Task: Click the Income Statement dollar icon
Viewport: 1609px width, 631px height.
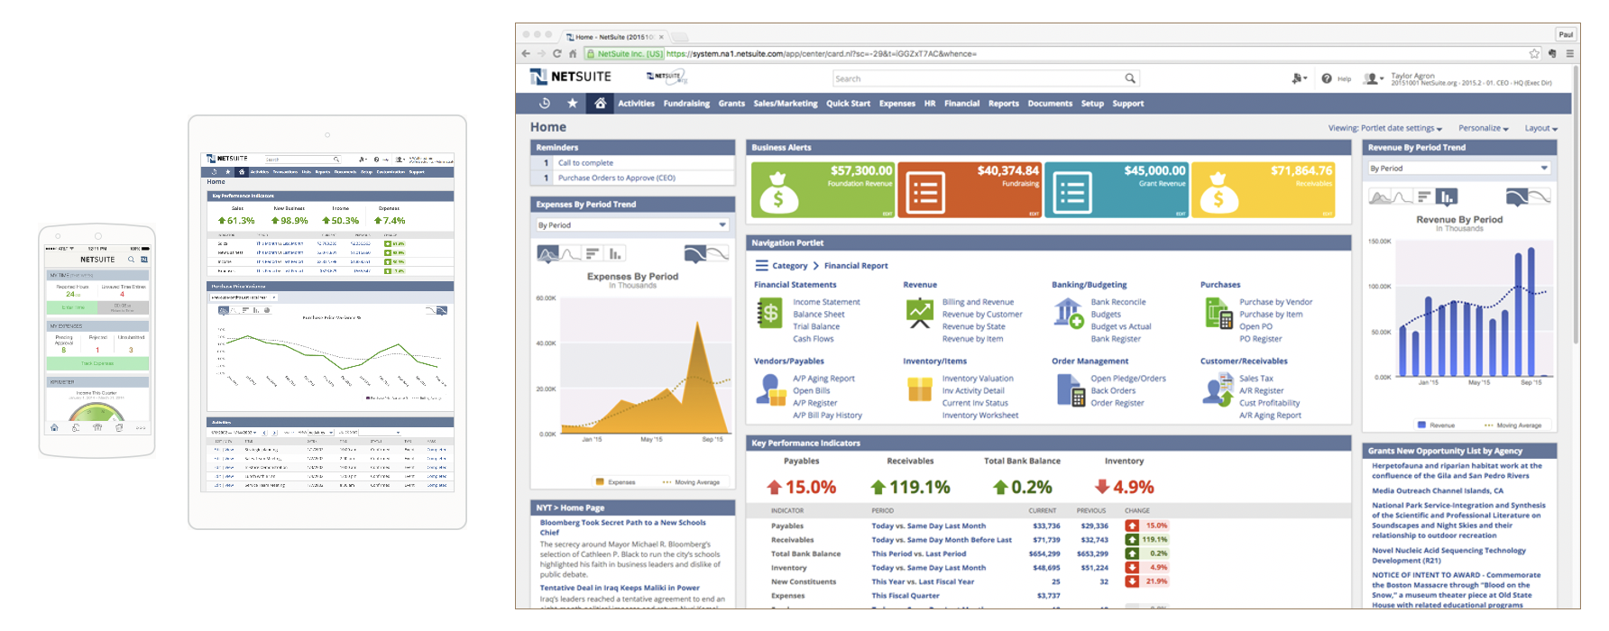Action: (x=769, y=313)
